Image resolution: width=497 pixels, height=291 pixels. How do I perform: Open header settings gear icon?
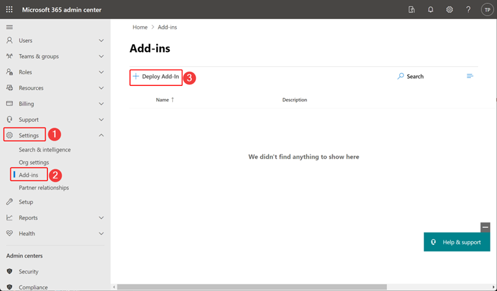pos(450,10)
